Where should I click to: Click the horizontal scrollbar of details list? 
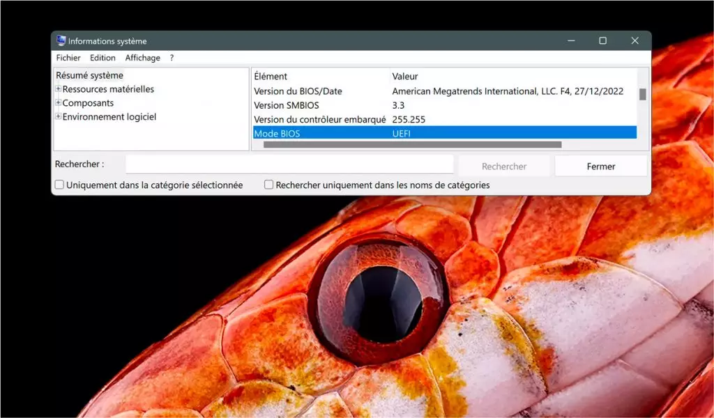coord(413,145)
